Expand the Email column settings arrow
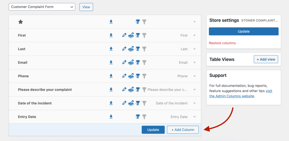The image size is (289, 141). pos(194,63)
